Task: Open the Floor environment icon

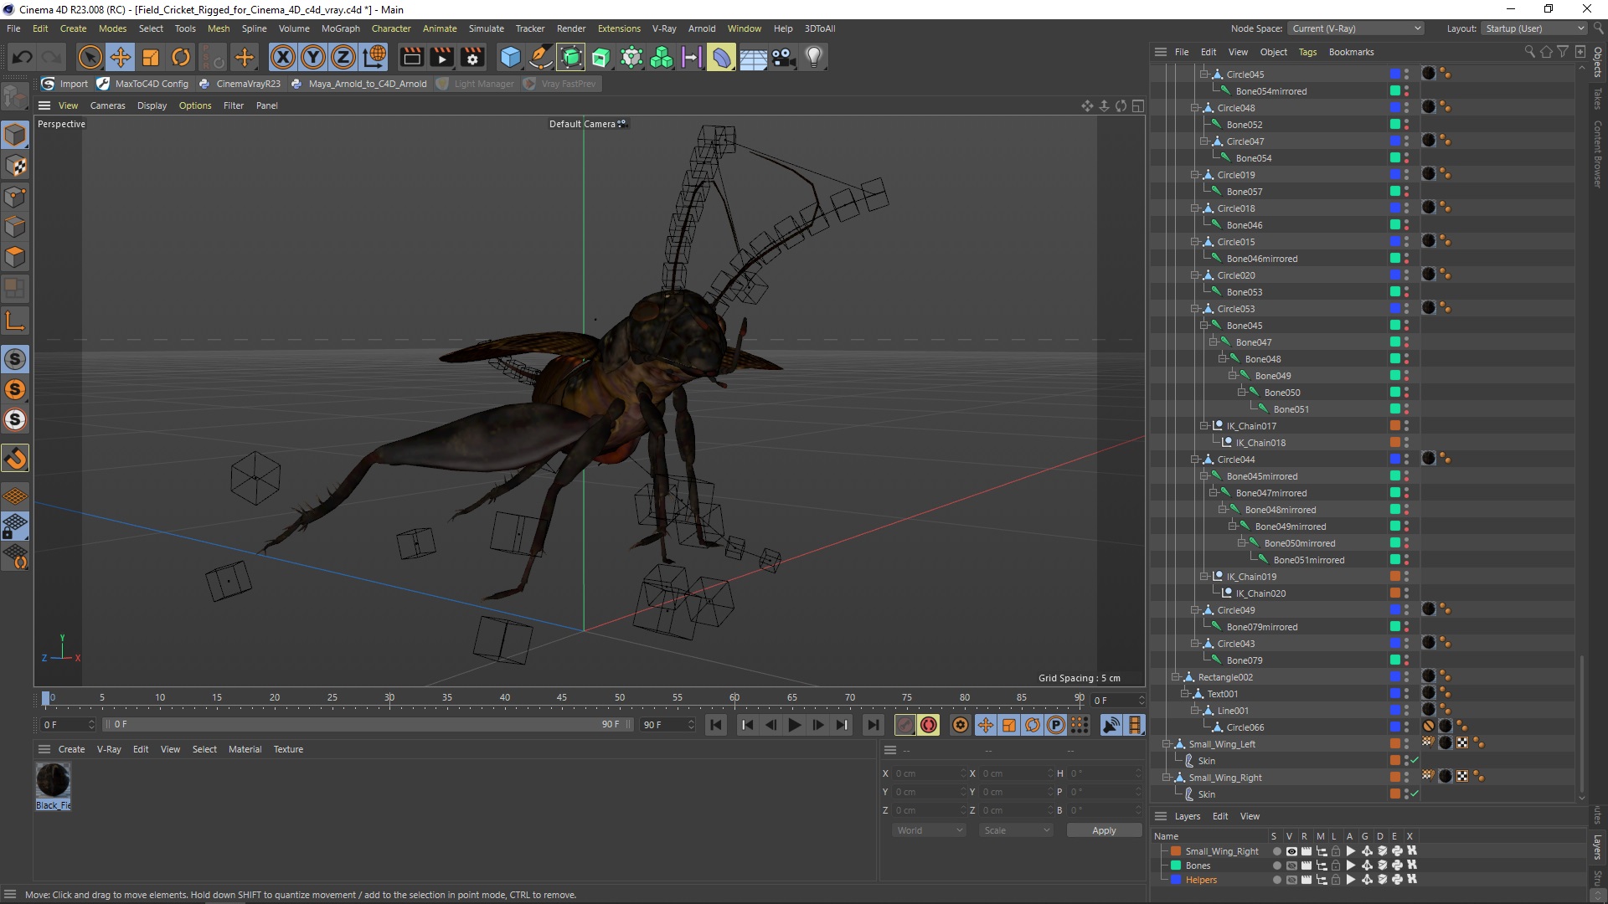Action: click(753, 57)
